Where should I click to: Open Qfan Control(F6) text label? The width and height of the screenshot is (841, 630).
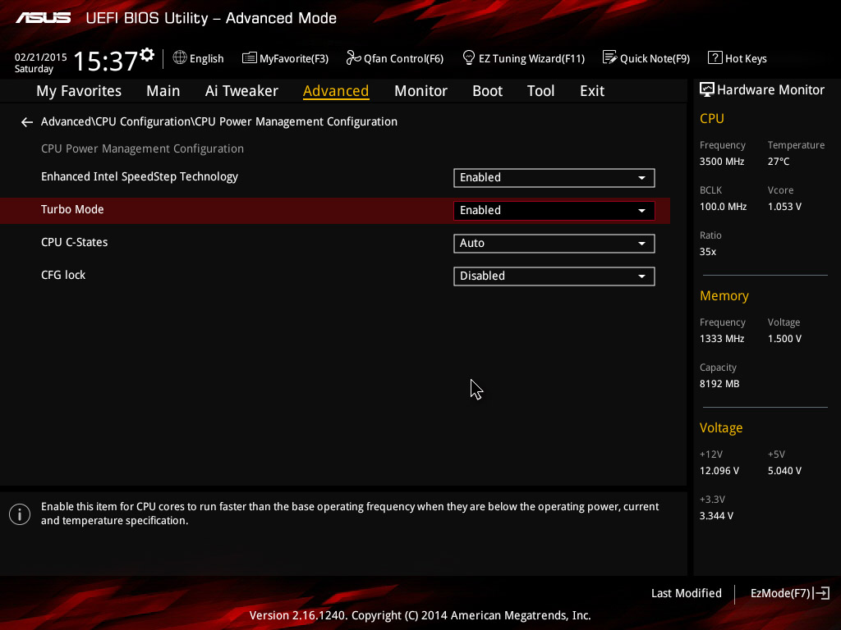pos(403,59)
